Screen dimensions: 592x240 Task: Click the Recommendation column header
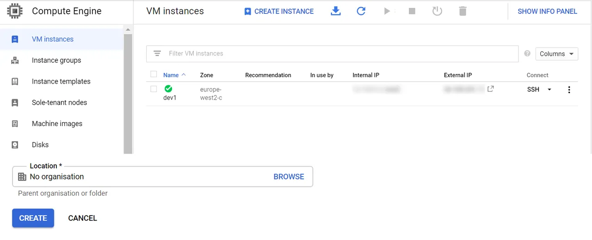[268, 75]
